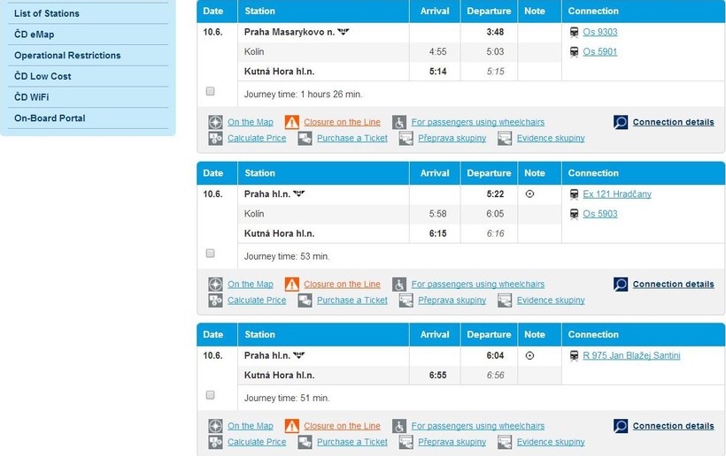Click note symbol beside Ex 121 Hradčany row
The image size is (726, 456).
529,194
